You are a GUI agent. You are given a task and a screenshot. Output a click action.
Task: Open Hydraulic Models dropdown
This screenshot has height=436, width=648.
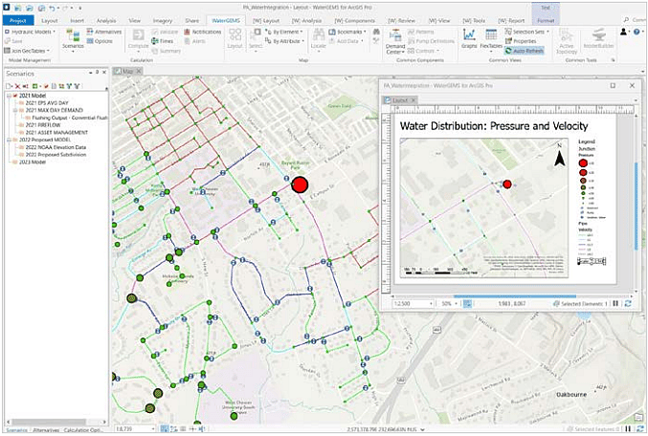pos(31,32)
